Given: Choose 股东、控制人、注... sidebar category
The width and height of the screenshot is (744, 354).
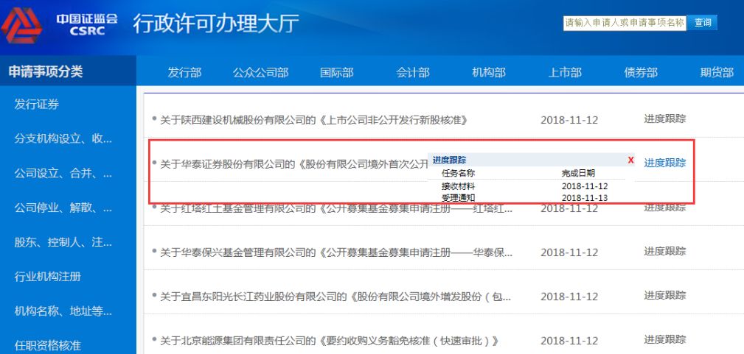Looking at the screenshot, I should pyautogui.click(x=63, y=243).
